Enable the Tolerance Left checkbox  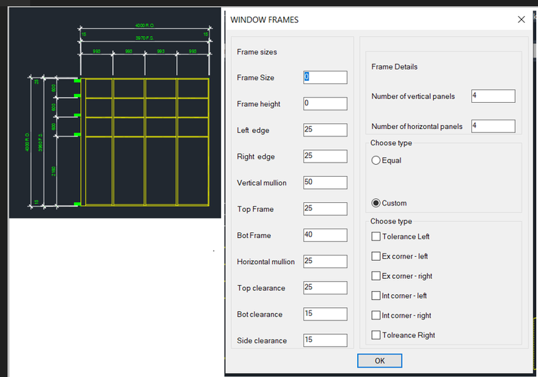click(x=376, y=237)
